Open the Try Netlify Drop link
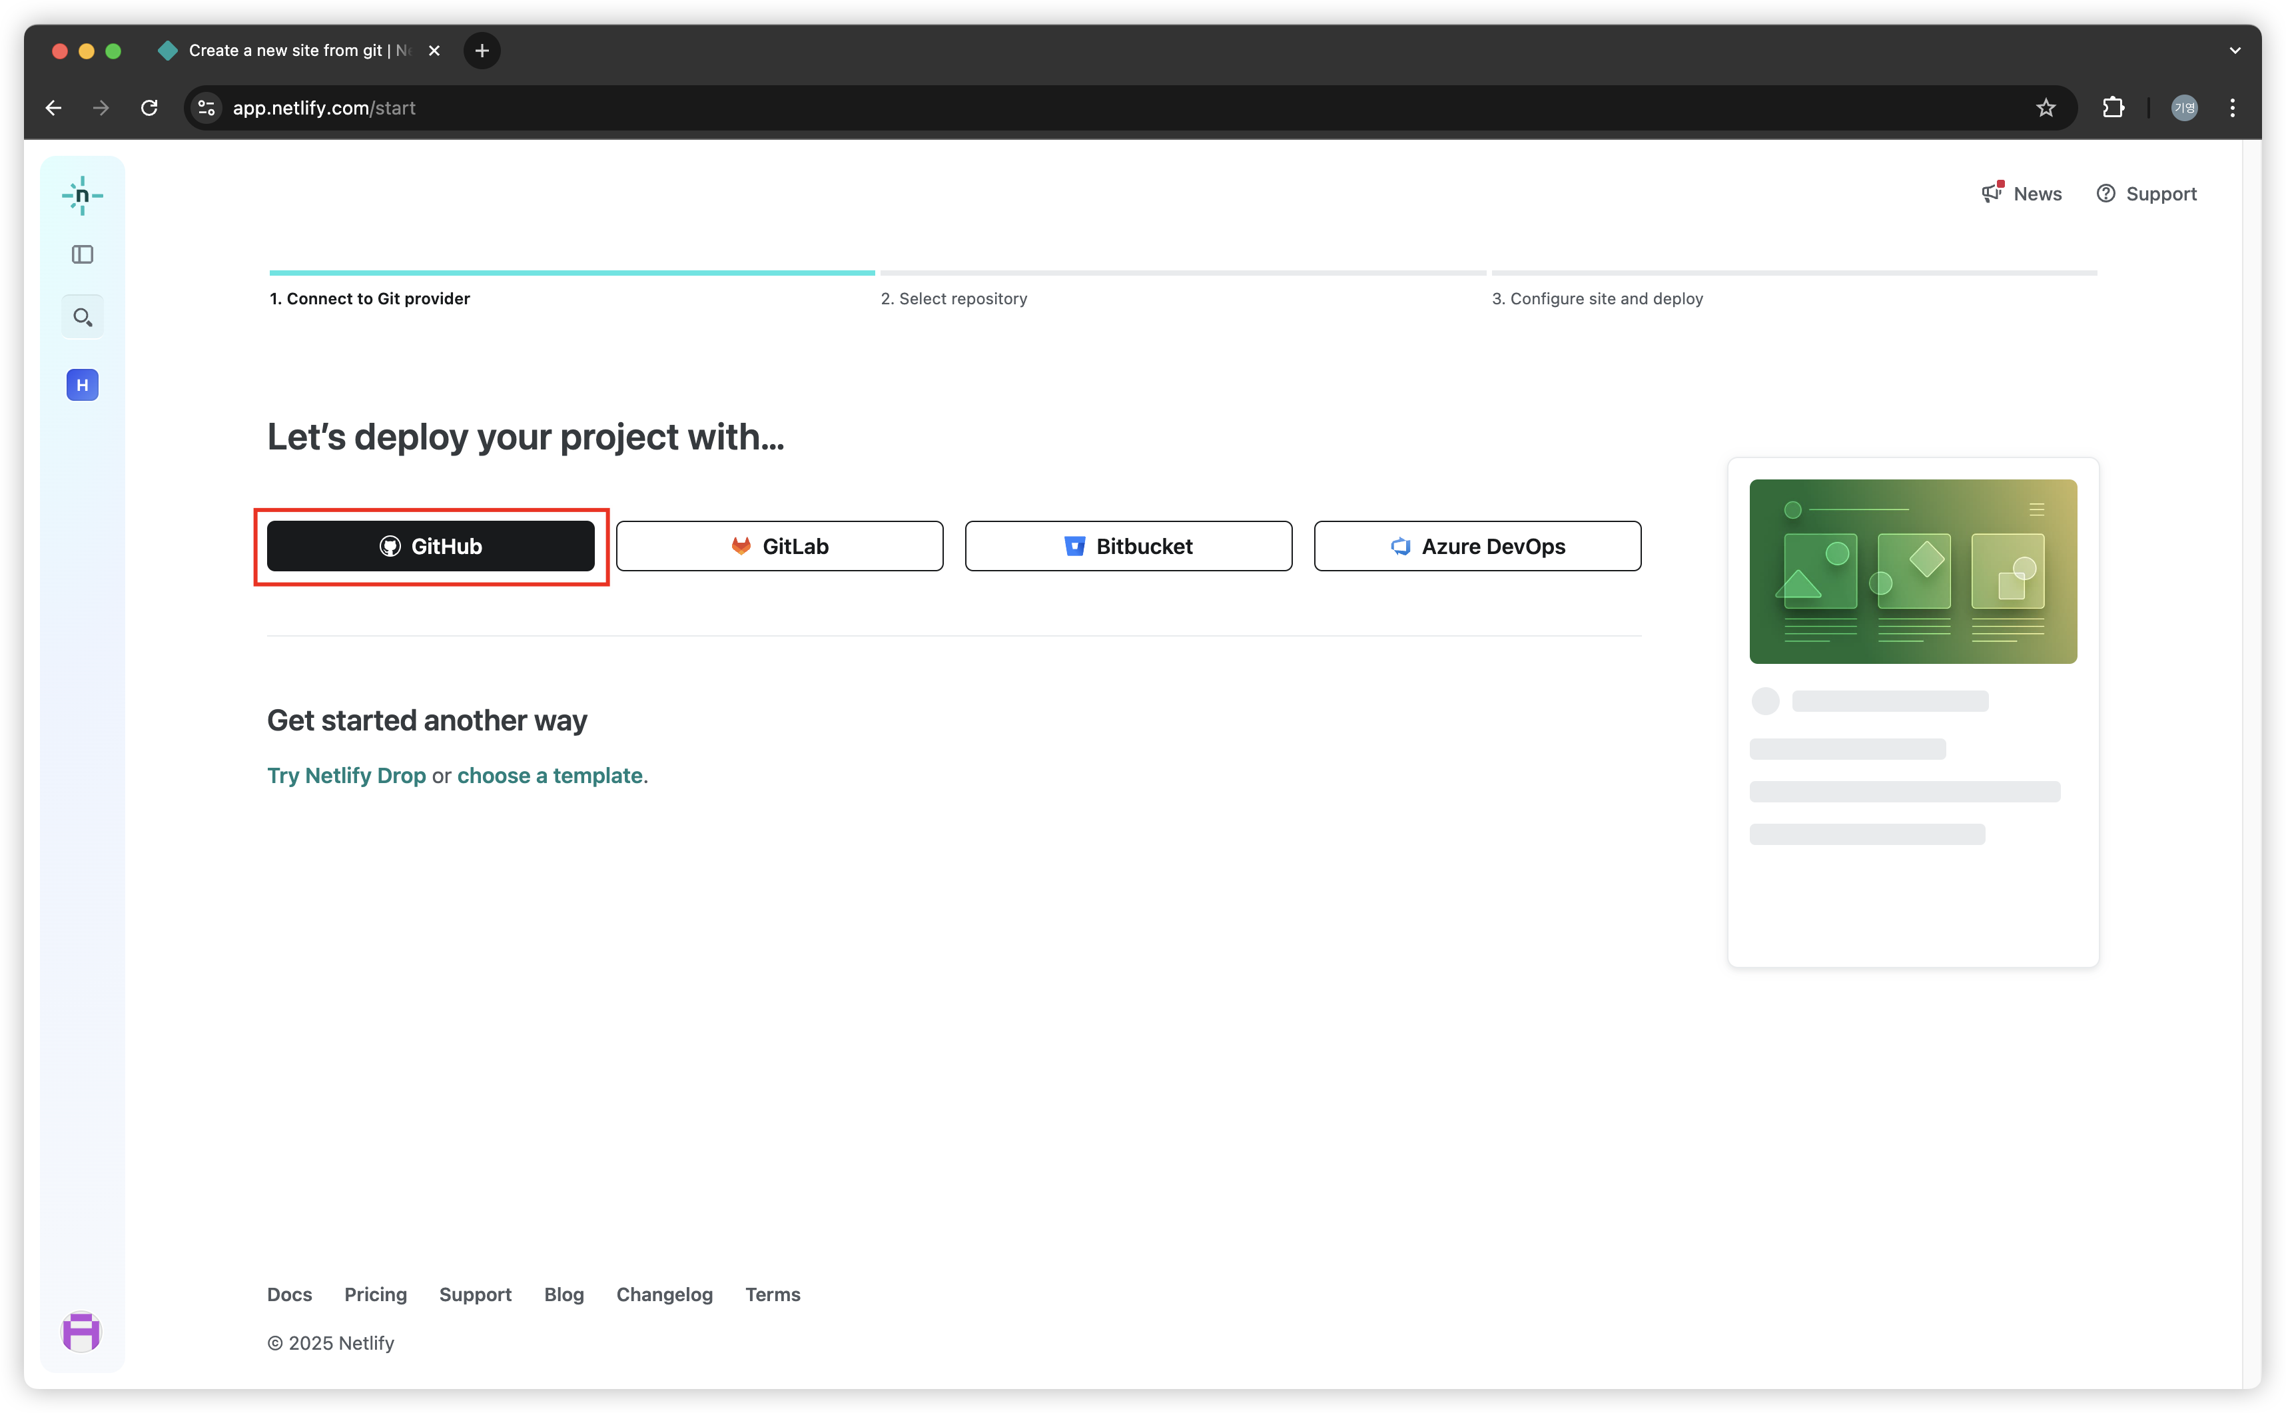This screenshot has height=1413, width=2286. click(347, 776)
